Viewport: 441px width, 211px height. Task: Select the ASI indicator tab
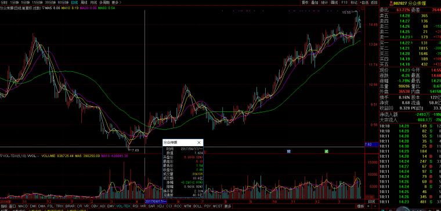(103, 206)
